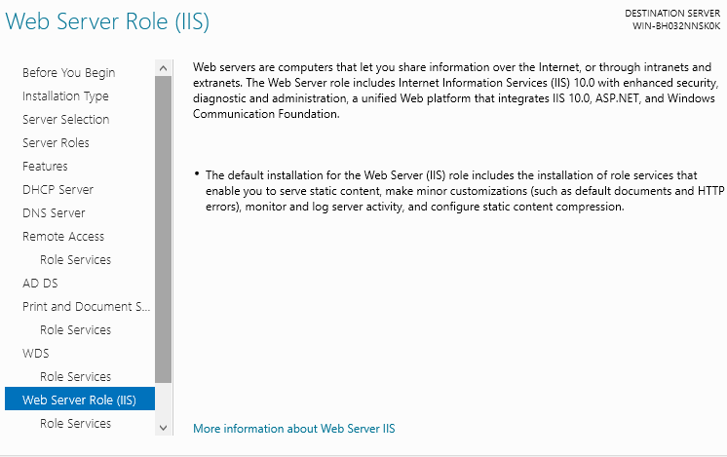This screenshot has width=727, height=457.
Task: Open the DHCP Server page
Action: pyautogui.click(x=57, y=190)
